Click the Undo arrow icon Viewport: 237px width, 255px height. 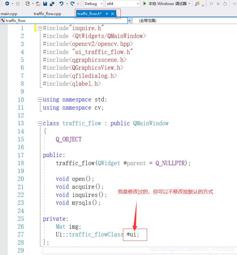[61, 3]
